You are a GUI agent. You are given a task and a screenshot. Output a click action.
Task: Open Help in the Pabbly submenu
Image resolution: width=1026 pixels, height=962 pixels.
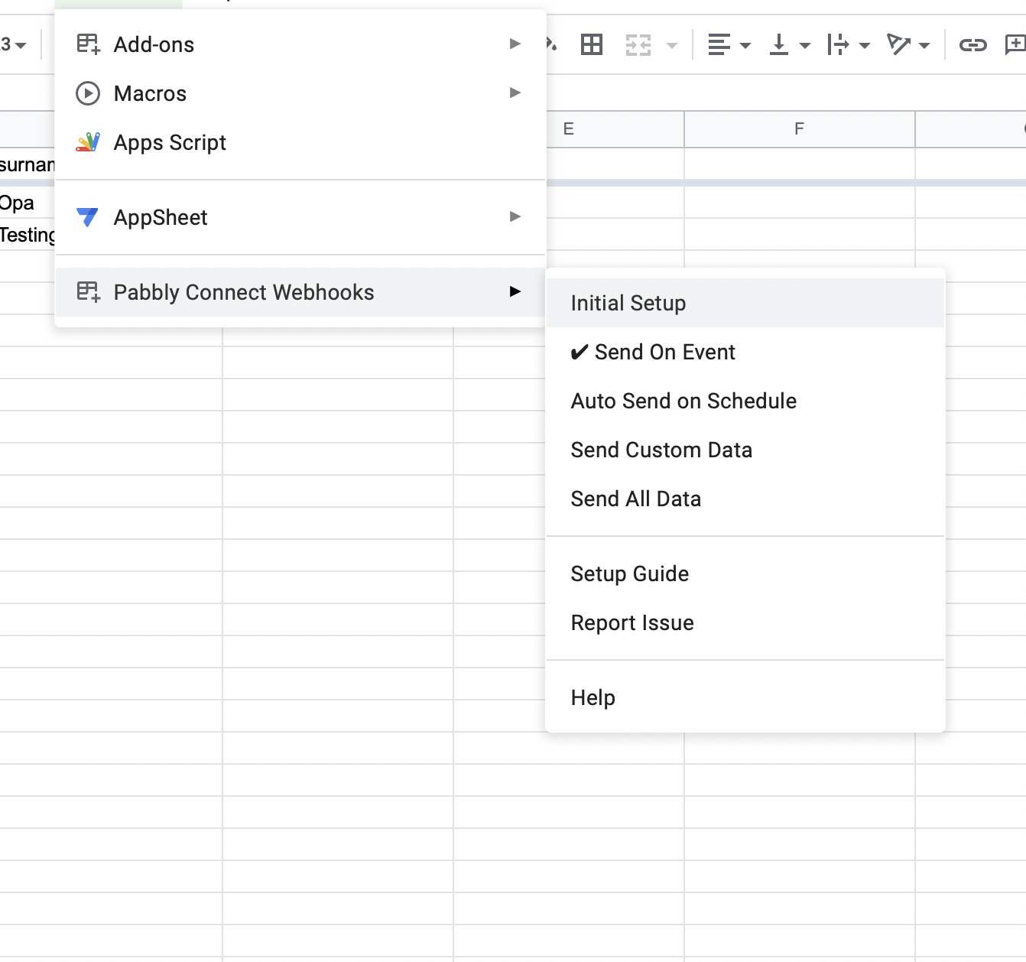[x=745, y=697]
